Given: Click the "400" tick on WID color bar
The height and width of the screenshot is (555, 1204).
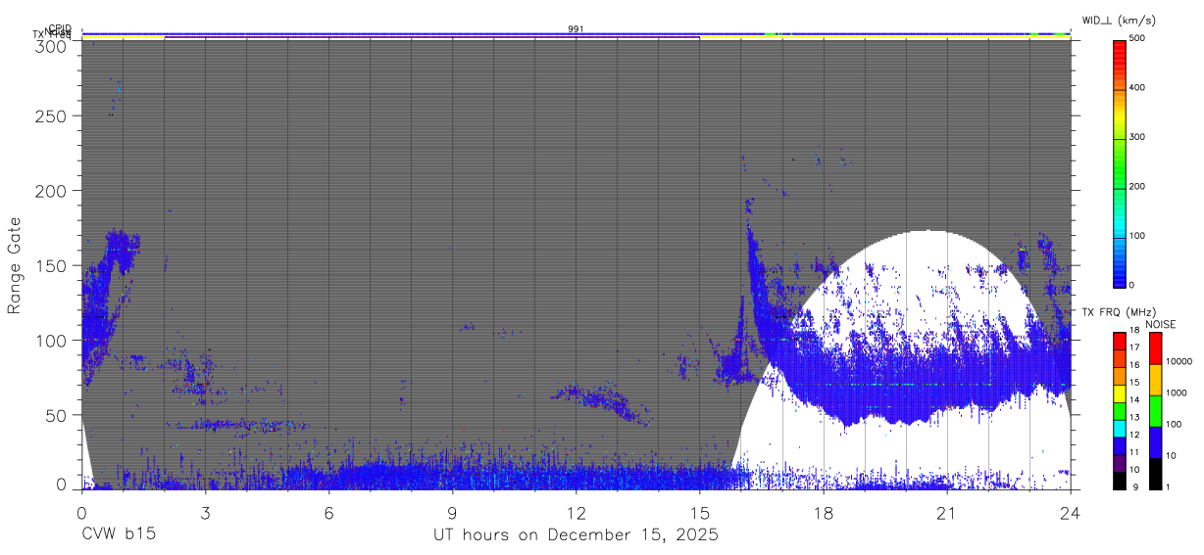Looking at the screenshot, I should point(1137,88).
